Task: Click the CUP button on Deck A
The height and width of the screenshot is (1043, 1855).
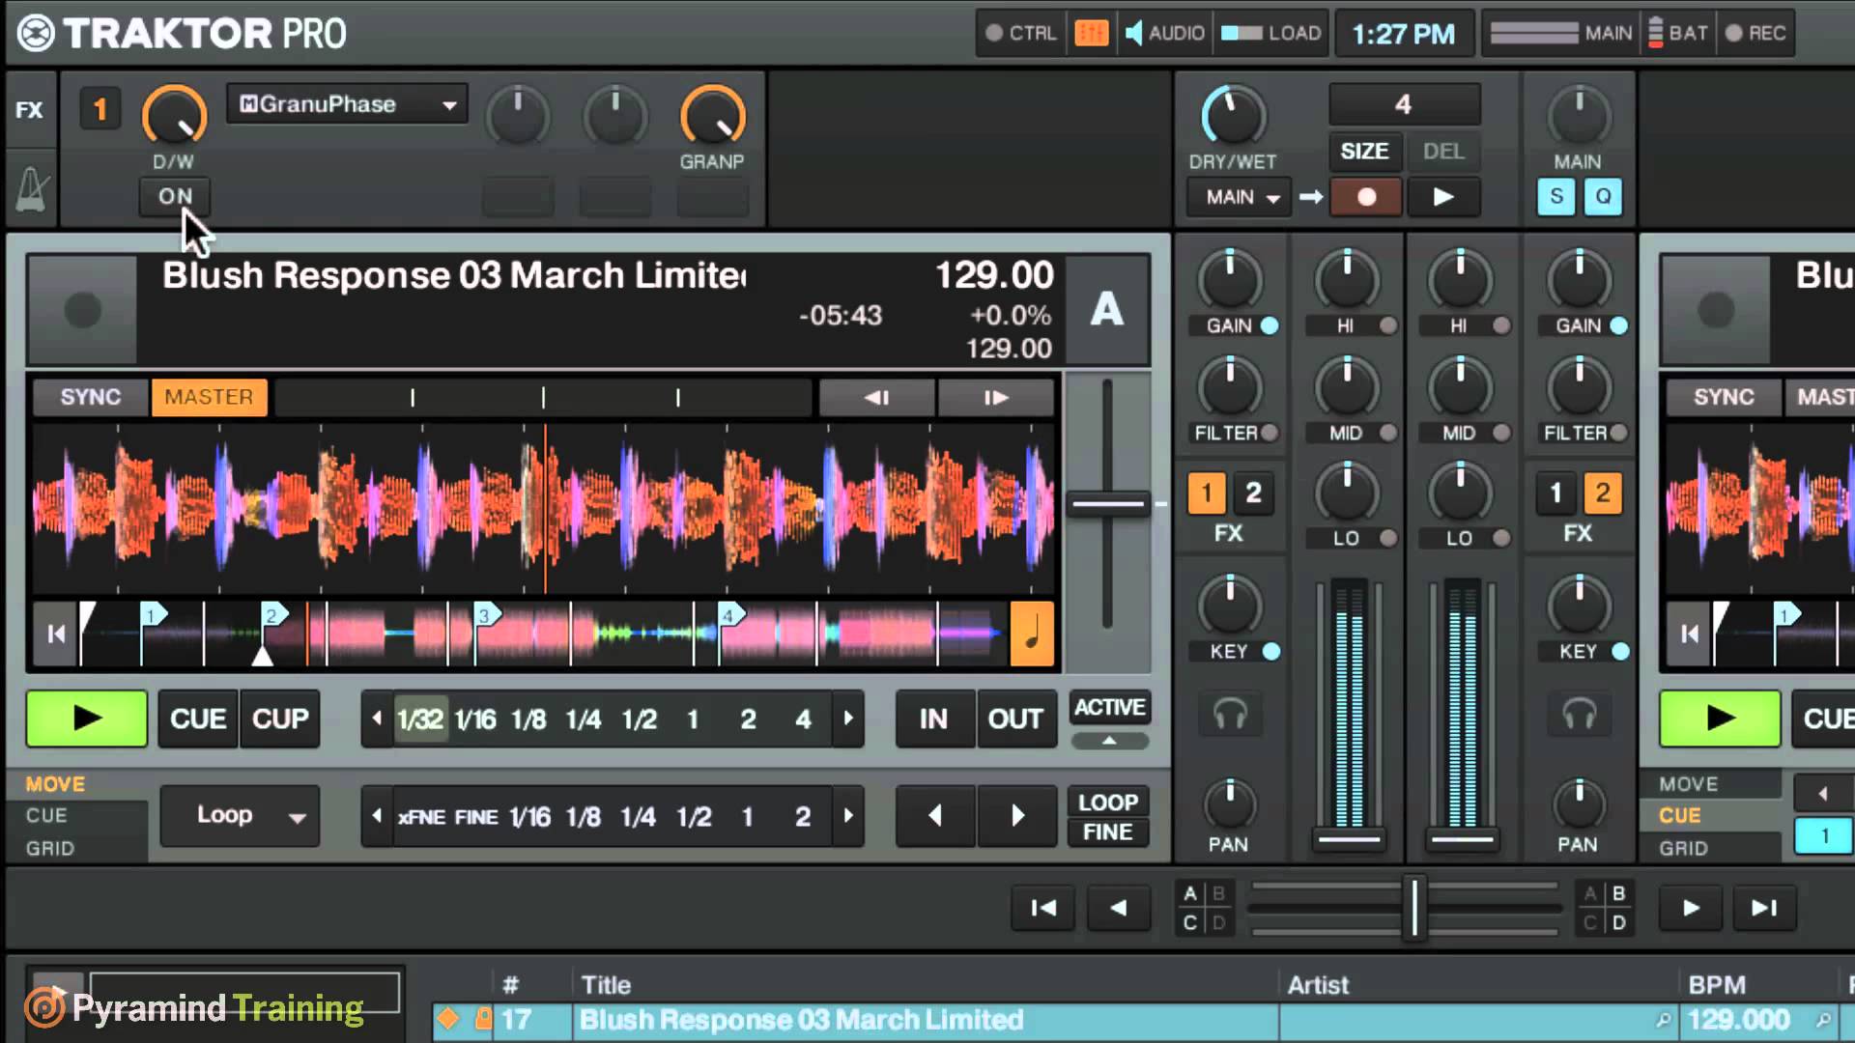Action: [x=280, y=719]
